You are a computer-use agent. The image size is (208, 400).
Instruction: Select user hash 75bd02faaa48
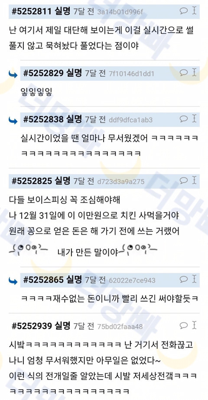coord(120,326)
